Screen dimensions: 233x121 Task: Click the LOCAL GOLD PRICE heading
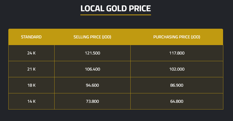[116, 8]
